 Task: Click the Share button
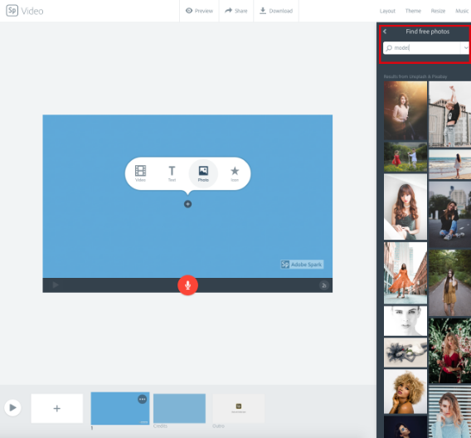pyautogui.click(x=236, y=11)
